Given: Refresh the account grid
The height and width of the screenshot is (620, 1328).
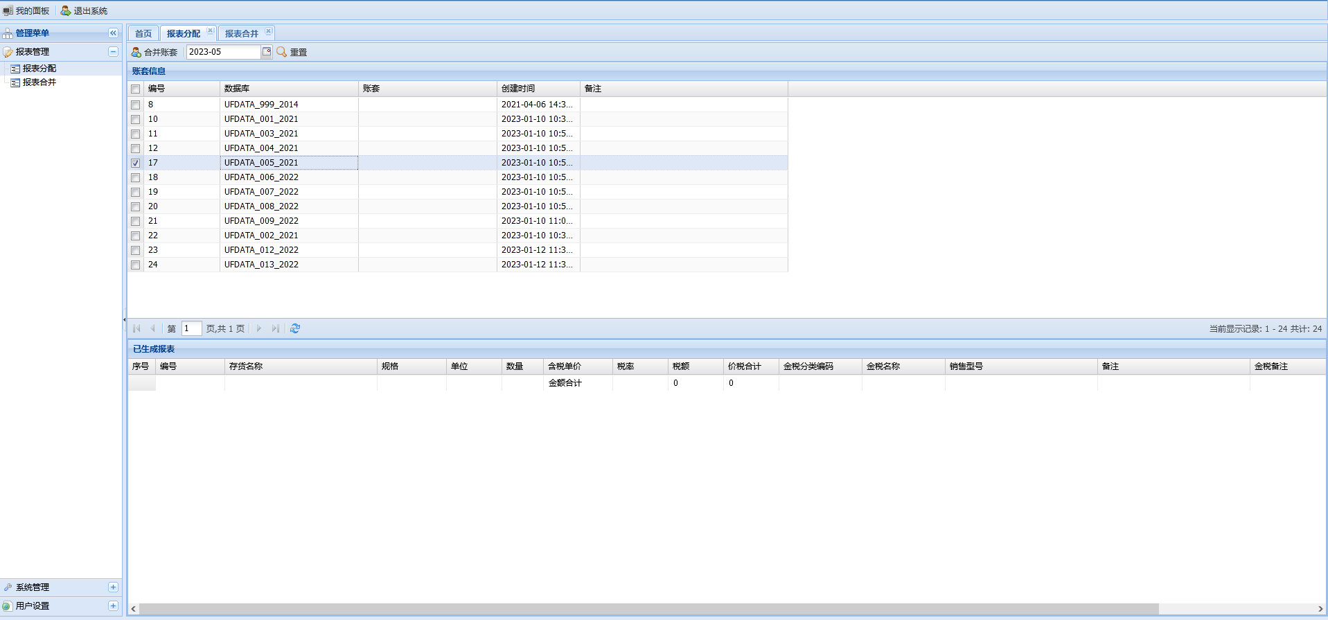Looking at the screenshot, I should tap(295, 328).
